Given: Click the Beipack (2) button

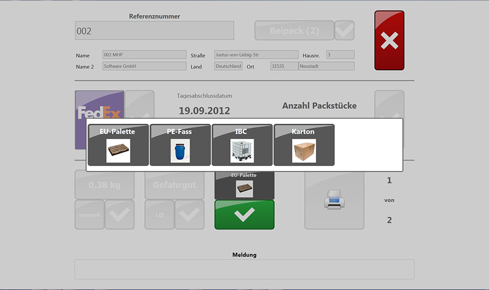Looking at the screenshot, I should tap(294, 30).
